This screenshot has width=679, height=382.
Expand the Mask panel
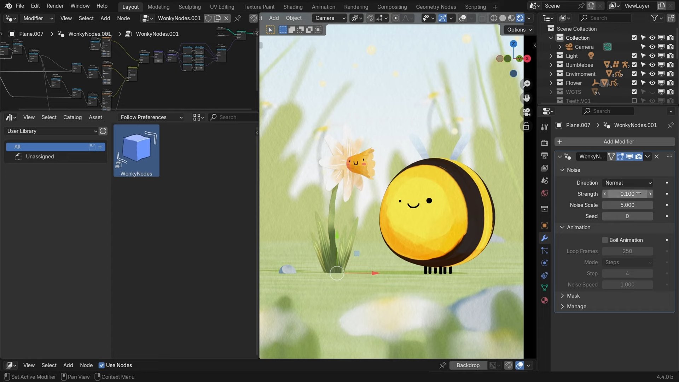tap(573, 296)
